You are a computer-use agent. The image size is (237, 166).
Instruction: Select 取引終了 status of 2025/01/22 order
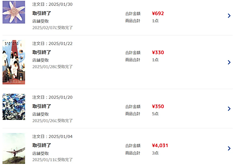(x=42, y=53)
